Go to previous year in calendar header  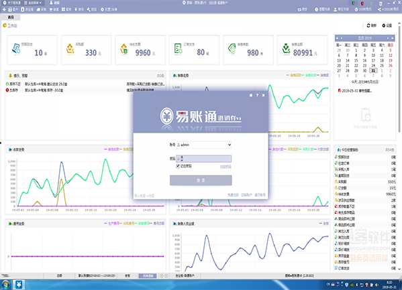point(337,38)
